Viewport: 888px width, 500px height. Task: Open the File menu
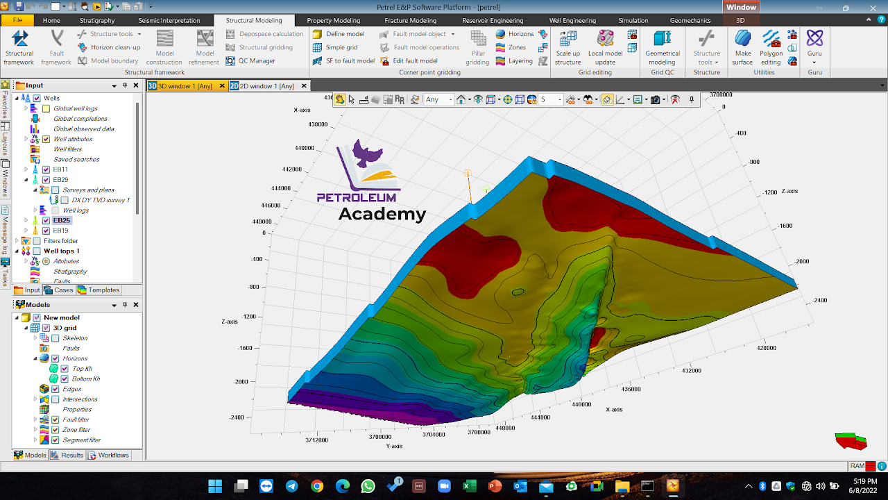pyautogui.click(x=17, y=21)
